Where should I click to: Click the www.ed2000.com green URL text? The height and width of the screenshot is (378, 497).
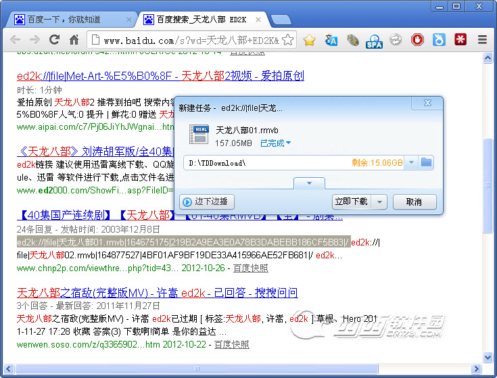(95, 190)
